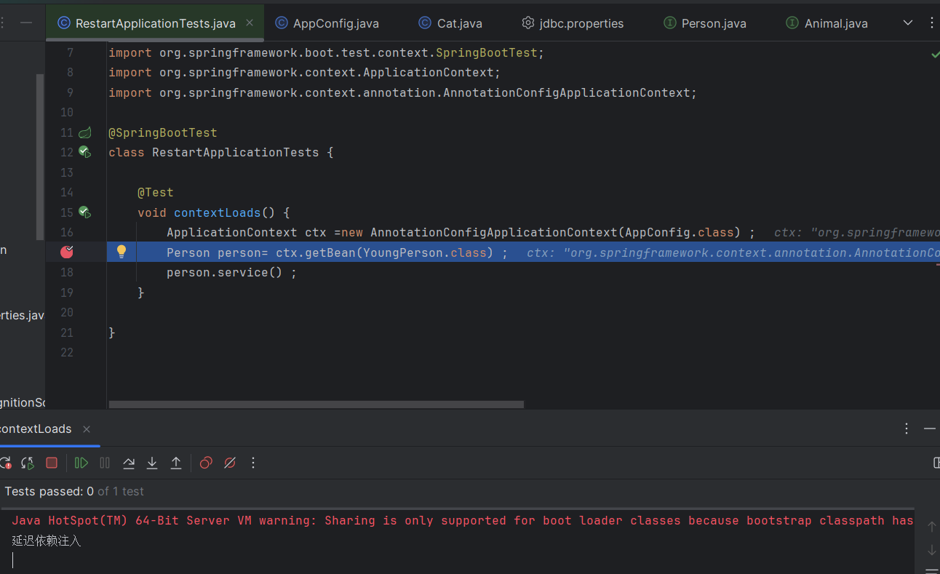Resume program execution
This screenshot has height=574, width=940.
click(x=81, y=463)
